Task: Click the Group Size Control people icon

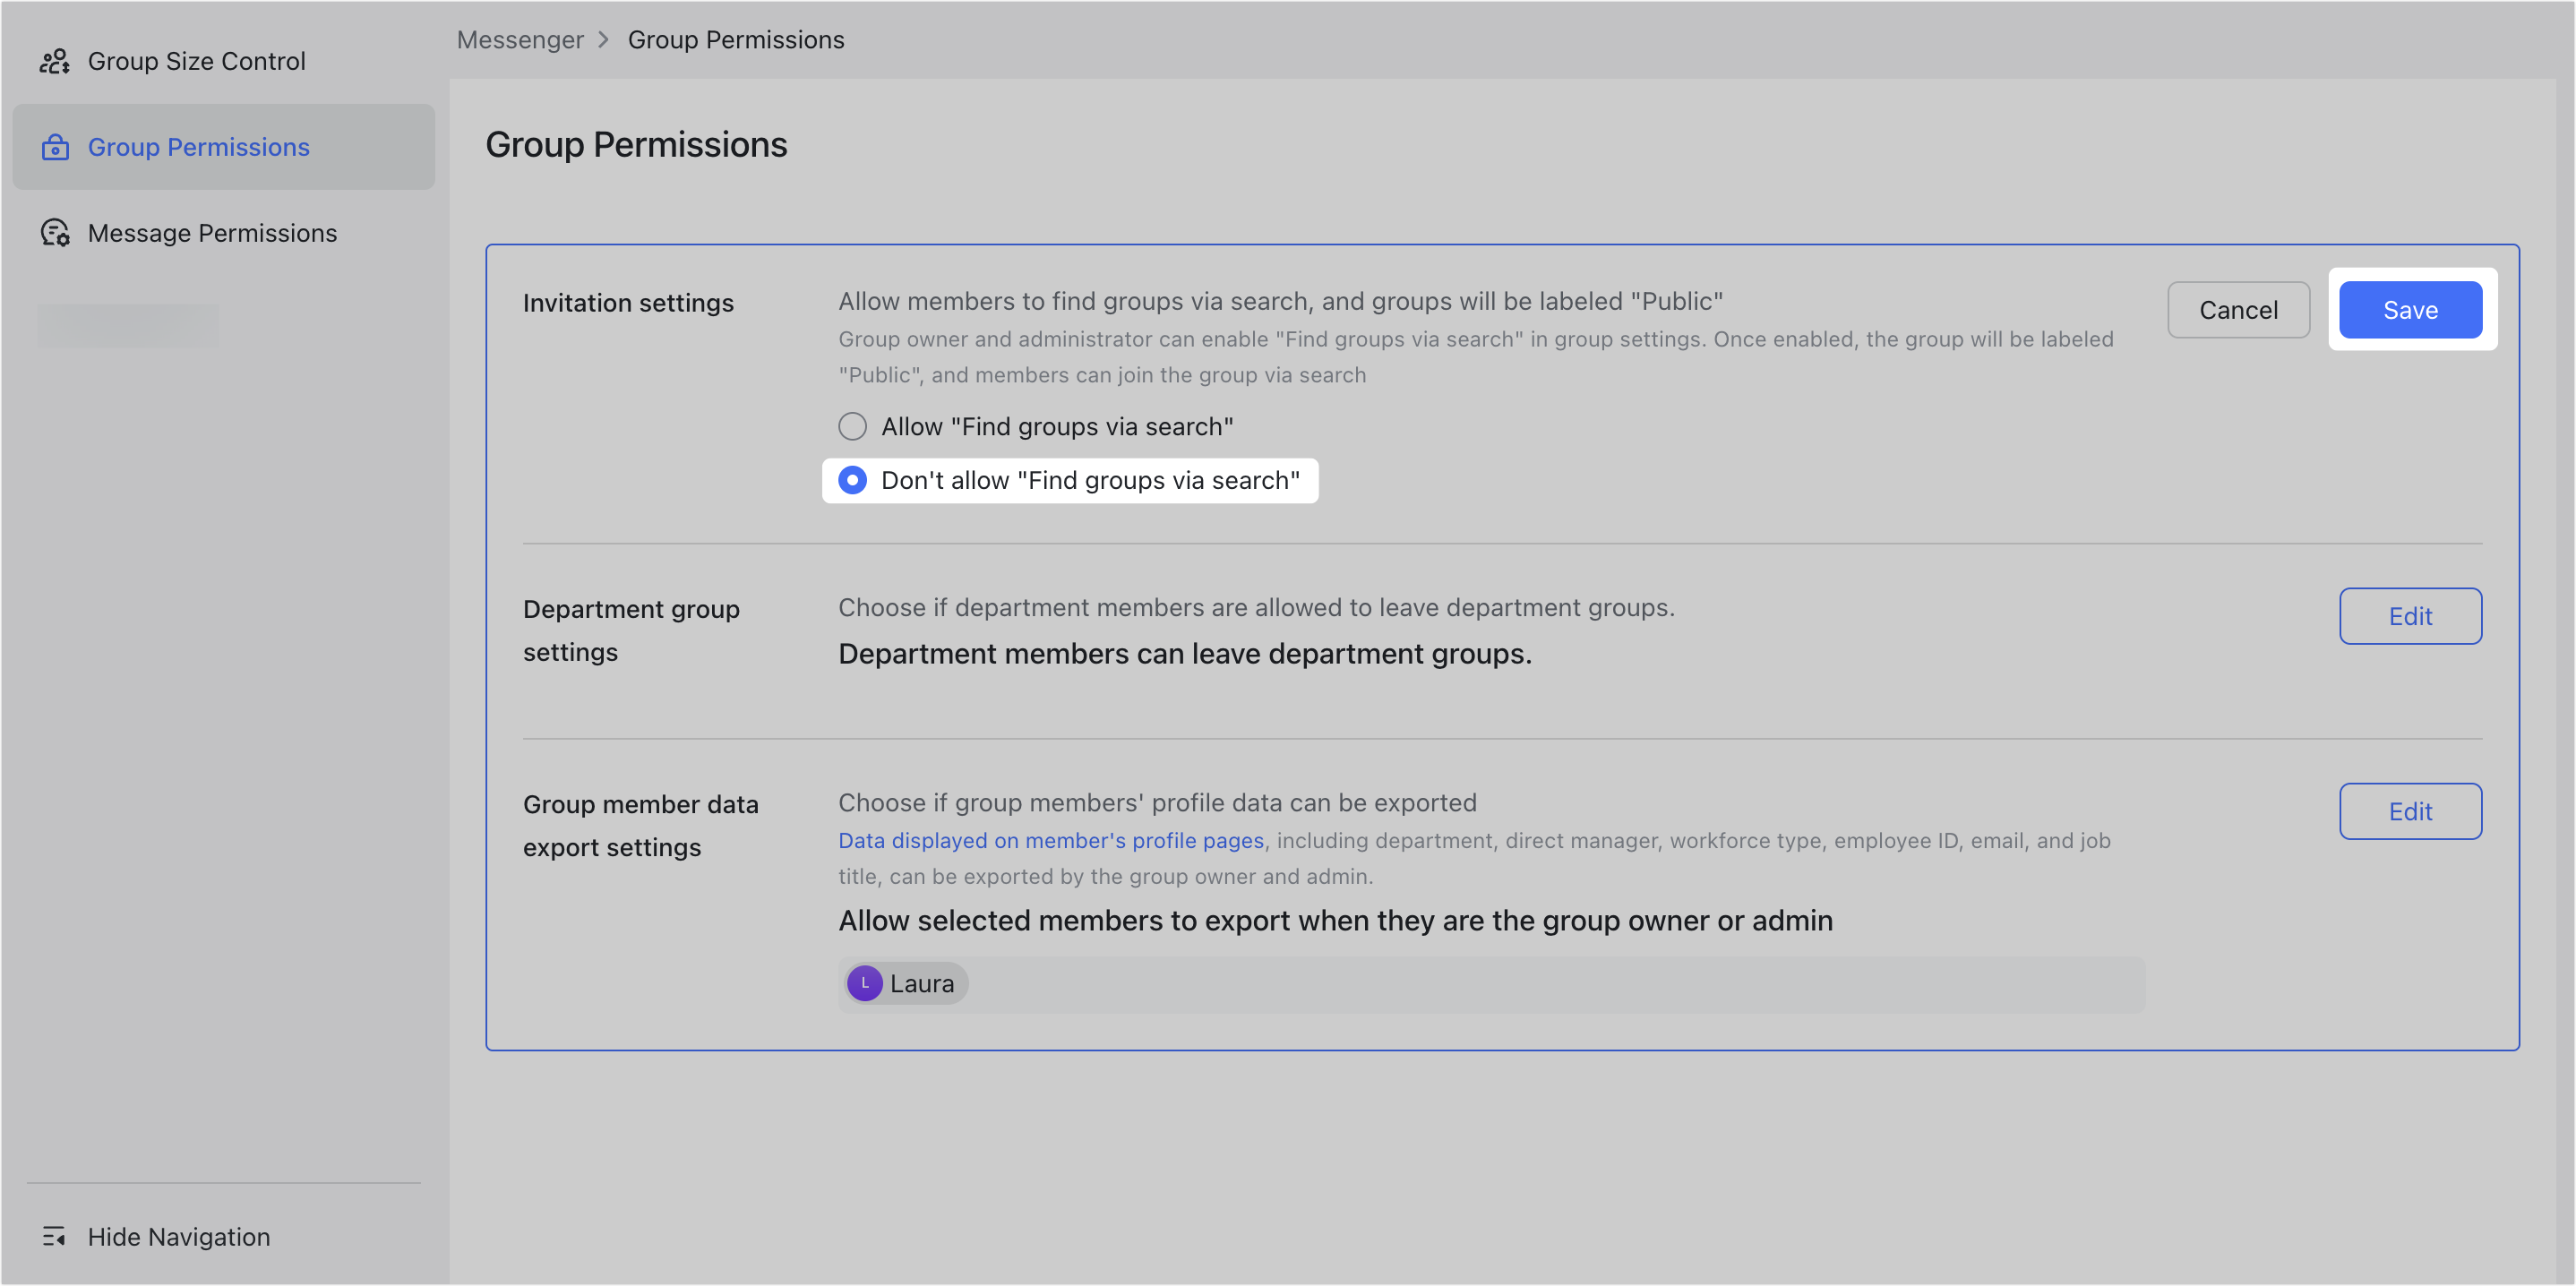Action: pyautogui.click(x=54, y=62)
